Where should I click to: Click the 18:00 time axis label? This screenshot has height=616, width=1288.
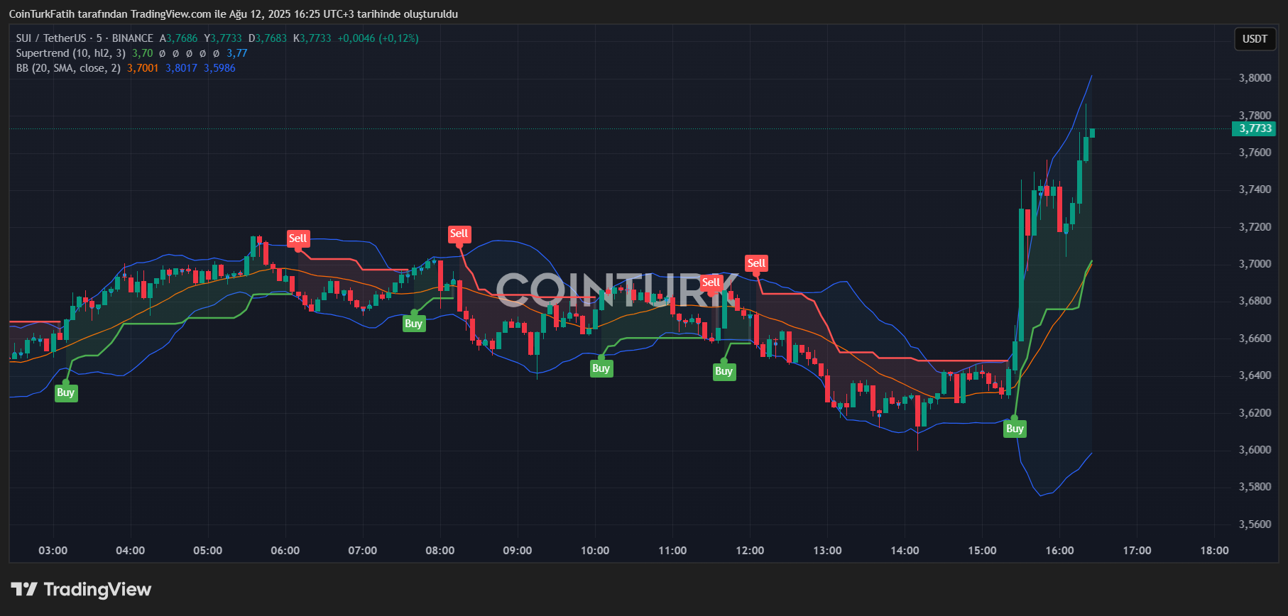click(1214, 551)
